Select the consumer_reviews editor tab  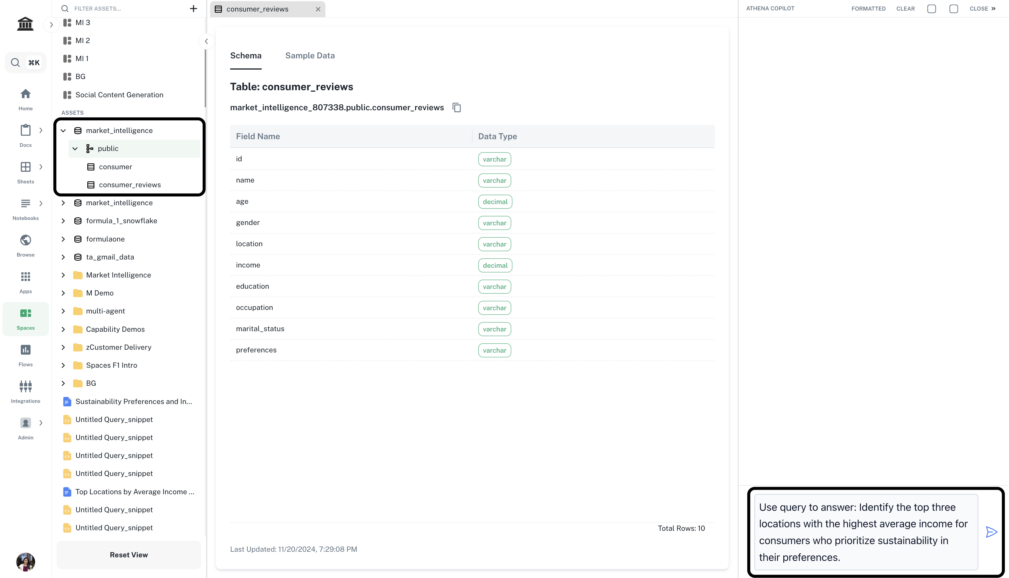point(257,9)
